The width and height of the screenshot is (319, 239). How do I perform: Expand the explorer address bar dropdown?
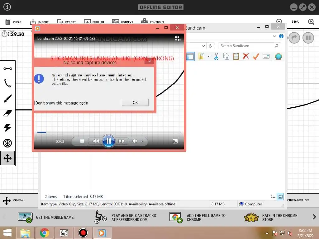203,46
